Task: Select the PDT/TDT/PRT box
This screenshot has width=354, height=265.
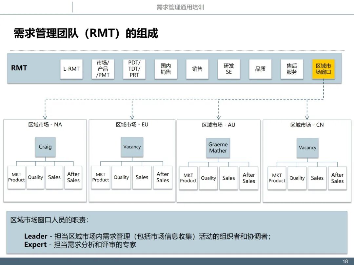Action: pyautogui.click(x=134, y=69)
